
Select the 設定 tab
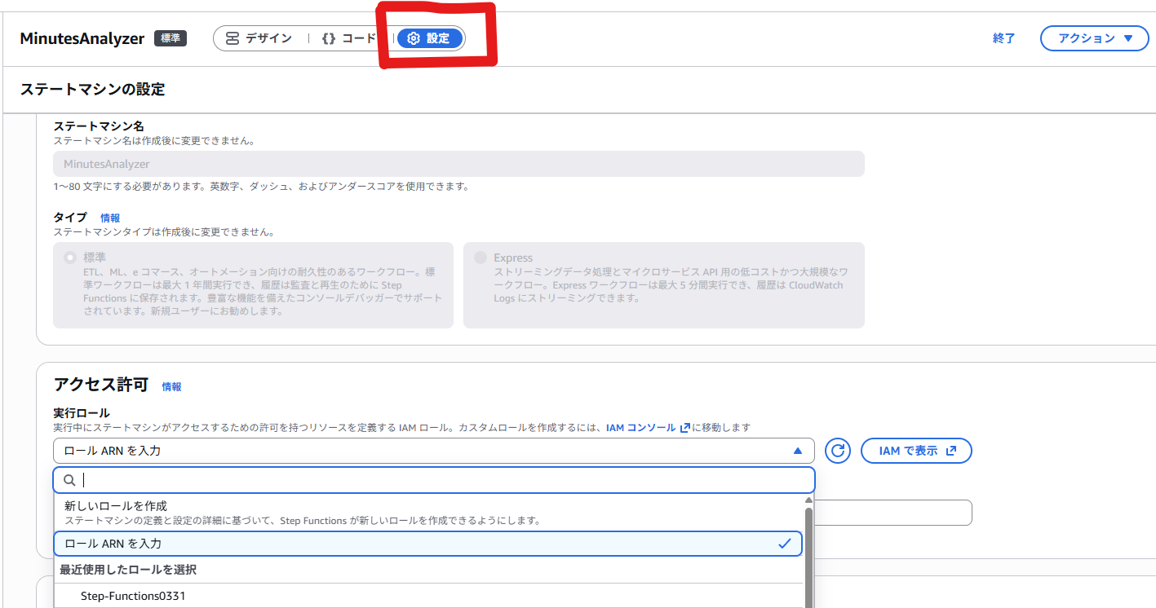[429, 38]
